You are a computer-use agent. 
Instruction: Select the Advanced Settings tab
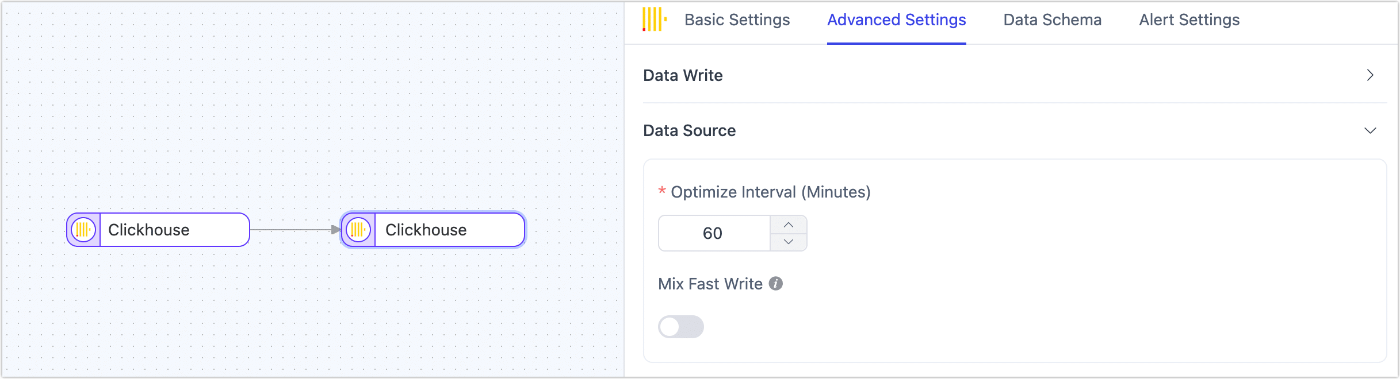click(x=896, y=20)
